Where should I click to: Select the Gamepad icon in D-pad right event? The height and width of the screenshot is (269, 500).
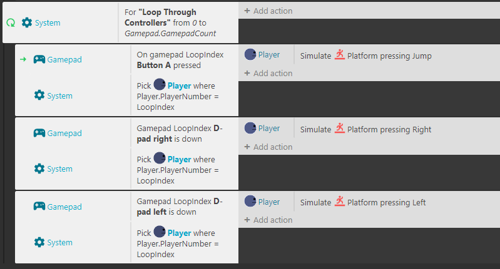click(39, 133)
